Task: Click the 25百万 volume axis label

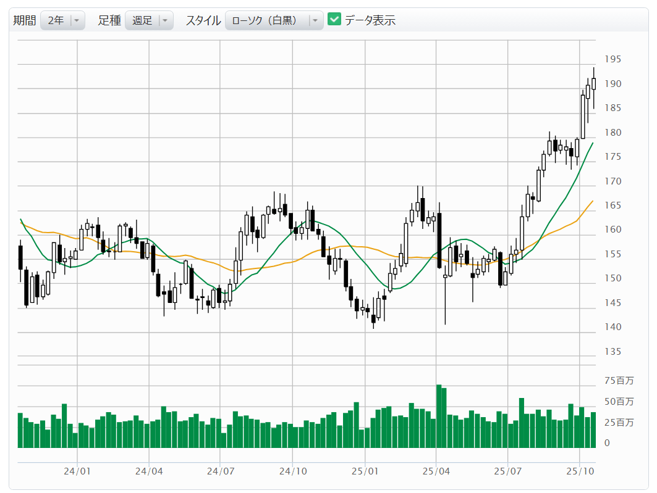Action: click(619, 423)
